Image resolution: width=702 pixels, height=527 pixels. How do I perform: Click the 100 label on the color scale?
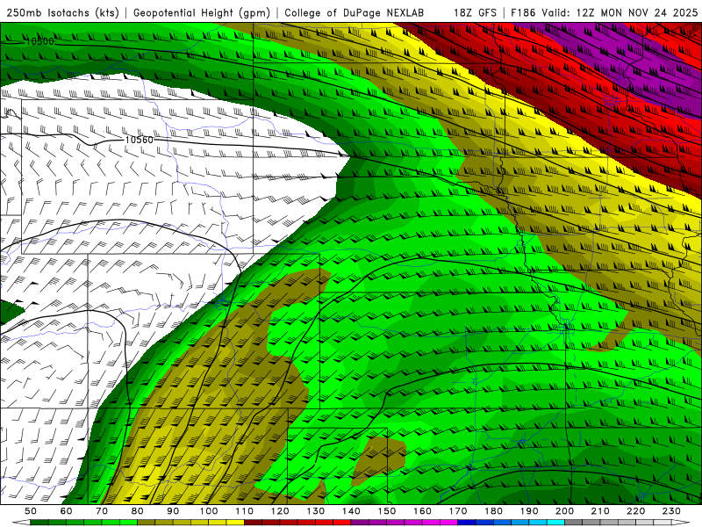click(x=209, y=511)
